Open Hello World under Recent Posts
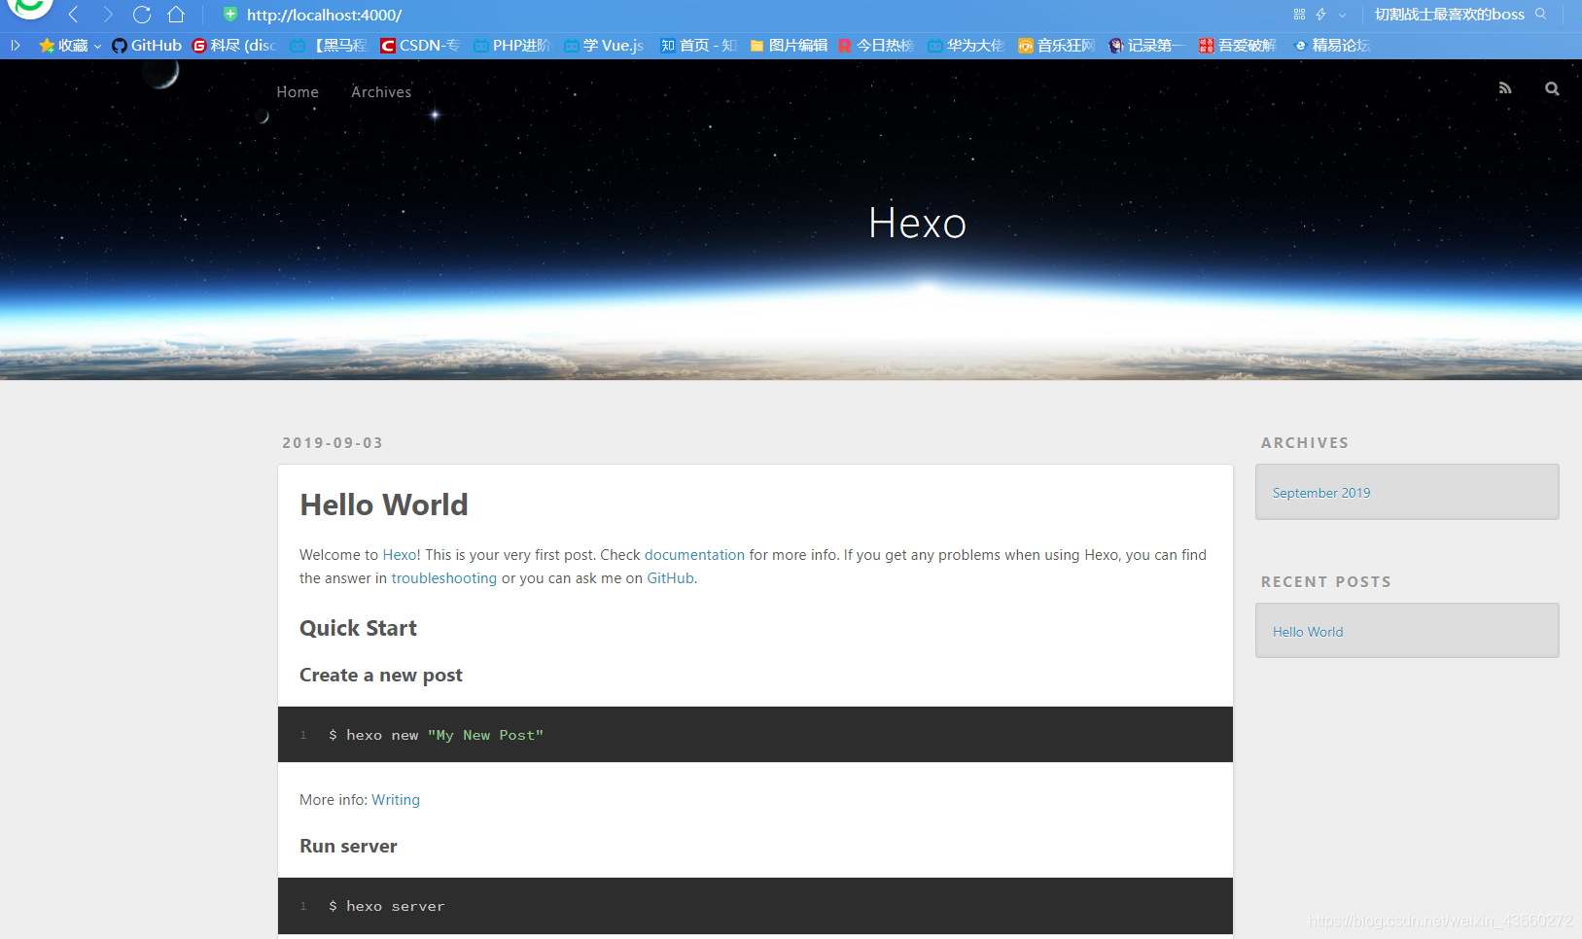This screenshot has height=939, width=1582. [1308, 632]
